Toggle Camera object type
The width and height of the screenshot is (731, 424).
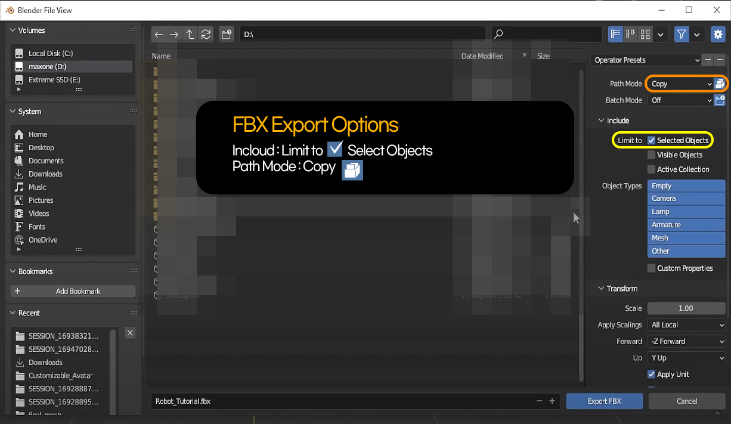click(686, 199)
